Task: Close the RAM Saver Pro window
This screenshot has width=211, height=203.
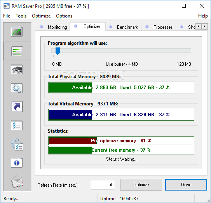Action: (202, 6)
